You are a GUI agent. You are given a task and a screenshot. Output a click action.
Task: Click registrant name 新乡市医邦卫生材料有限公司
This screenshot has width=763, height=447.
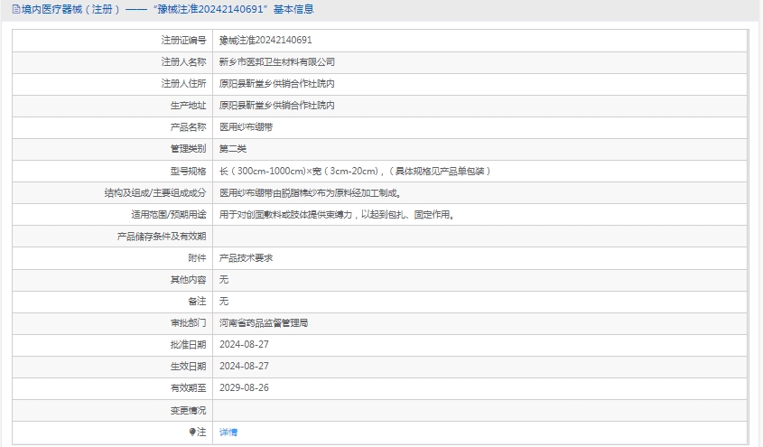pyautogui.click(x=277, y=62)
